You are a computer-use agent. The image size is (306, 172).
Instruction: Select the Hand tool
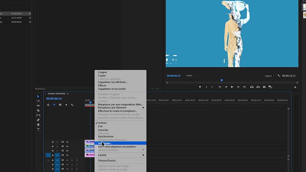[x=38, y=125]
